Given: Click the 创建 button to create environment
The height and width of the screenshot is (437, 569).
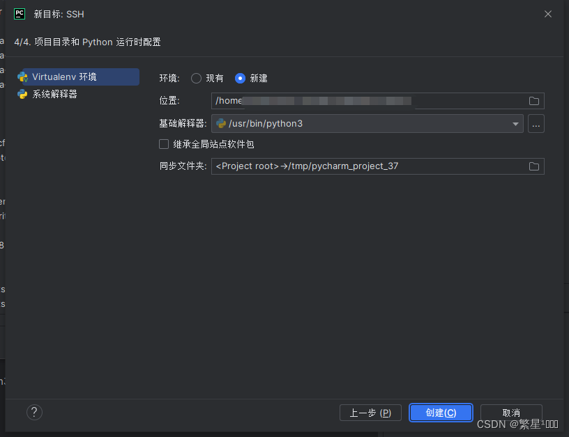Looking at the screenshot, I should (x=441, y=412).
